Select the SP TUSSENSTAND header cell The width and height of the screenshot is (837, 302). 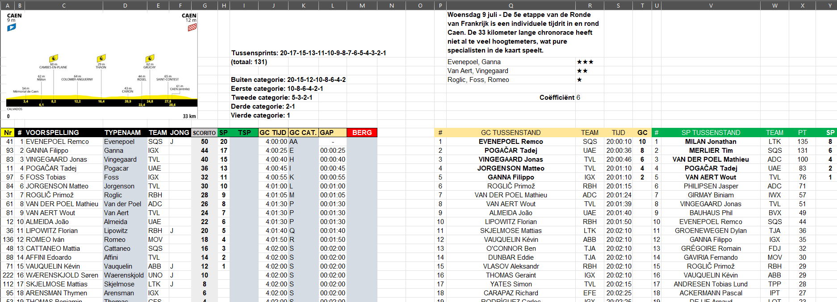(711, 133)
